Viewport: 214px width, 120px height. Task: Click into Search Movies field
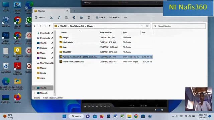179,26
